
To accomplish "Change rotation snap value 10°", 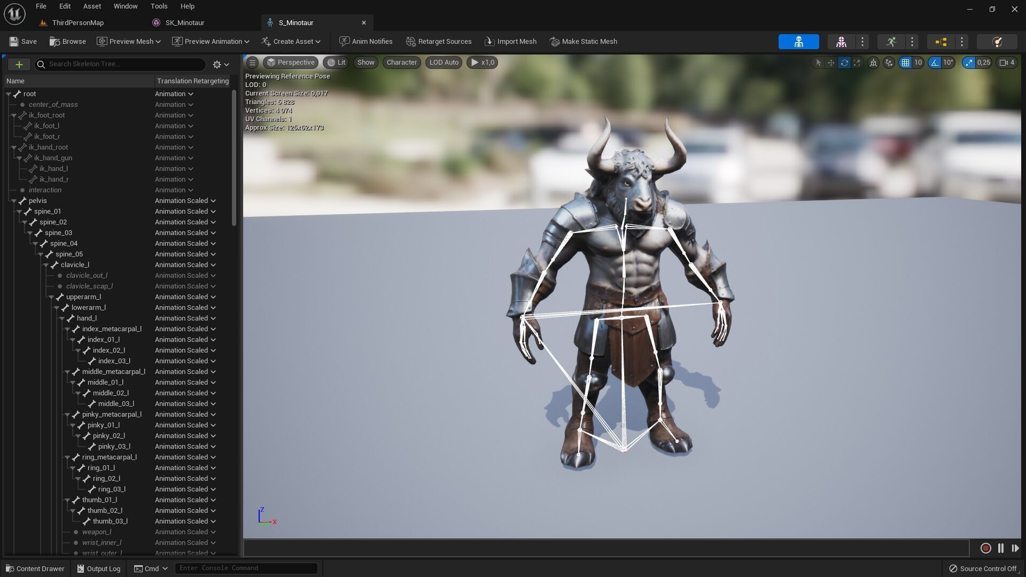I will click(949, 63).
